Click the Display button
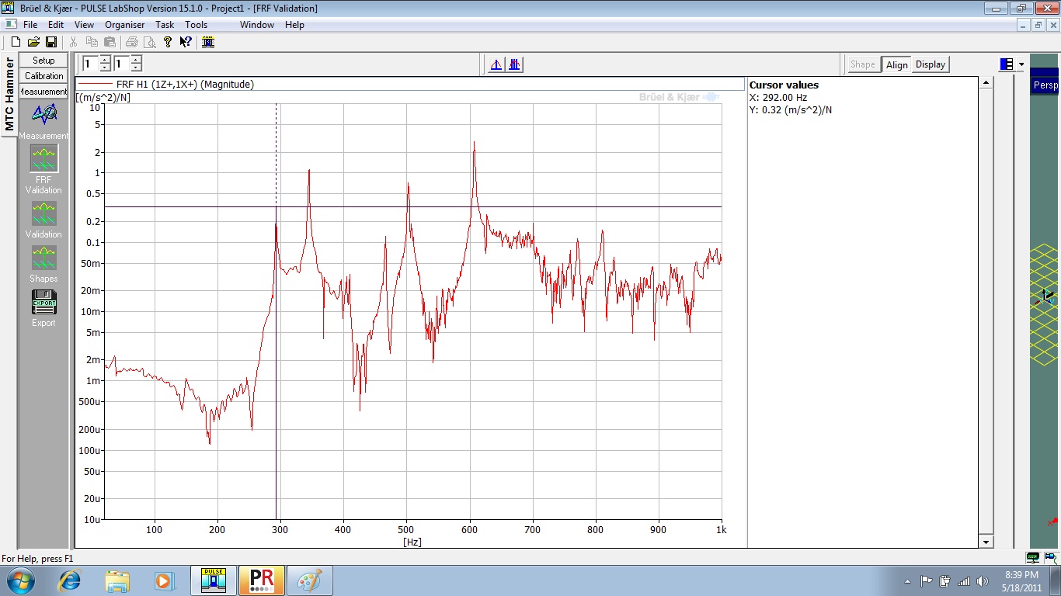 pos(931,64)
